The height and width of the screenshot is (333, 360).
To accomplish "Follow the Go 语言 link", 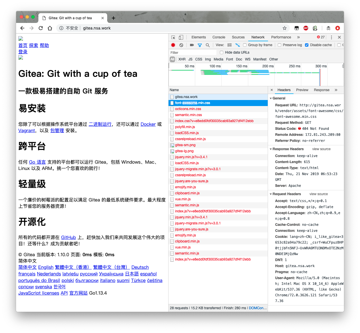I will (37, 162).
